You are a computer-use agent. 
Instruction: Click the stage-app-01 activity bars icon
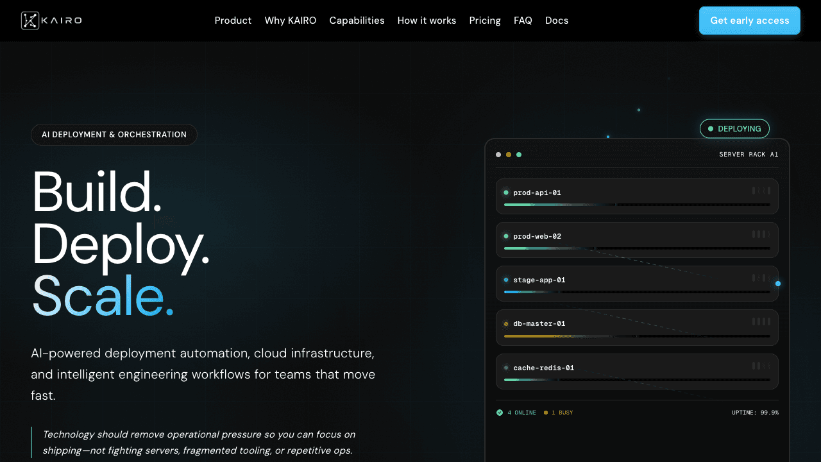tap(761, 278)
